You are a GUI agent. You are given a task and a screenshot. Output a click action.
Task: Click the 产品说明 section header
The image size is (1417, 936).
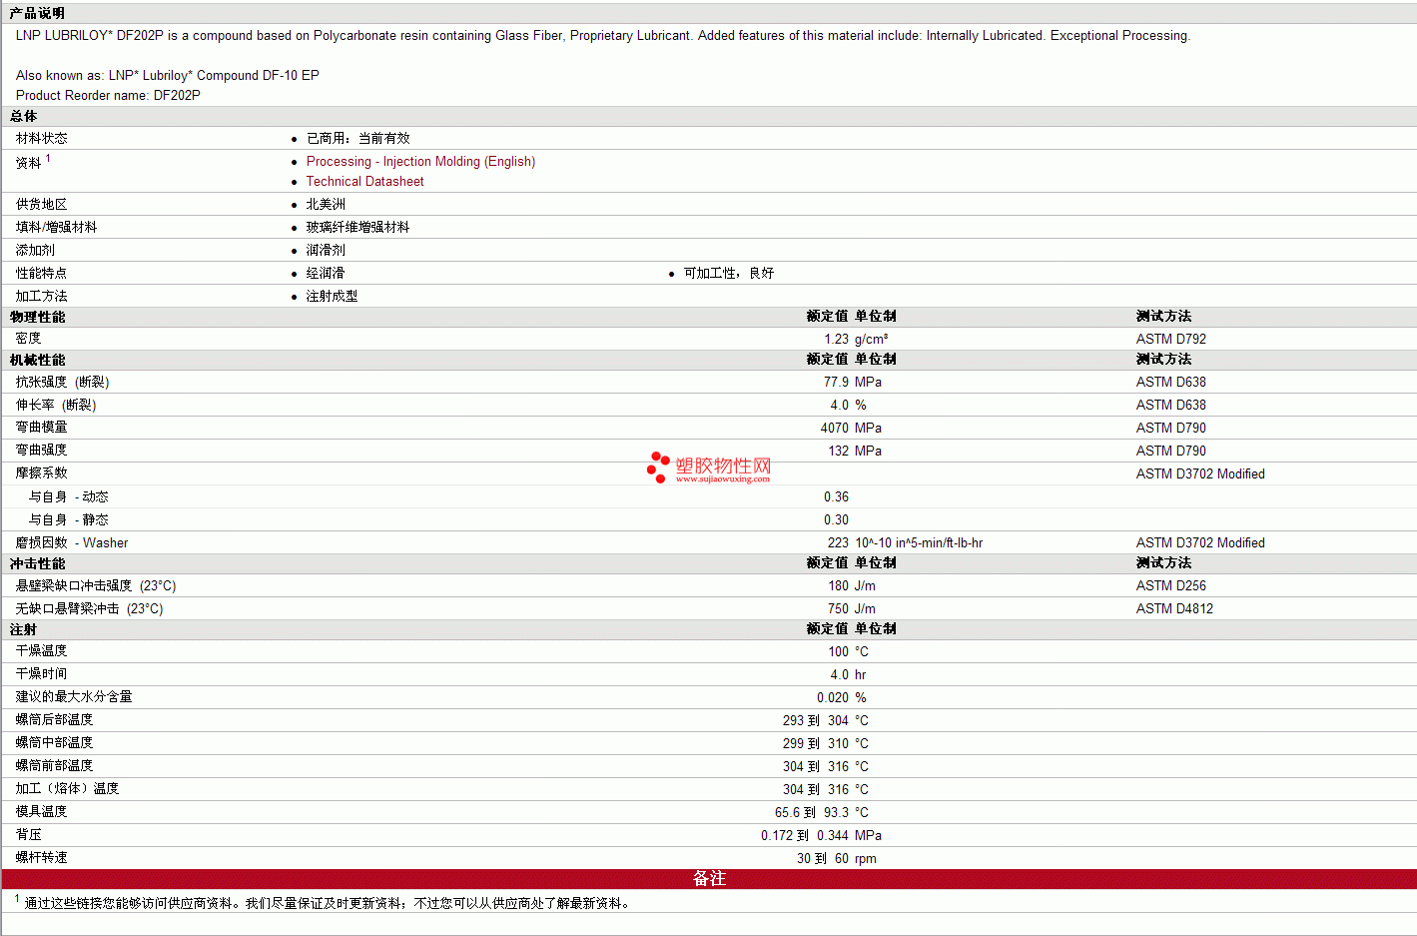point(37,13)
